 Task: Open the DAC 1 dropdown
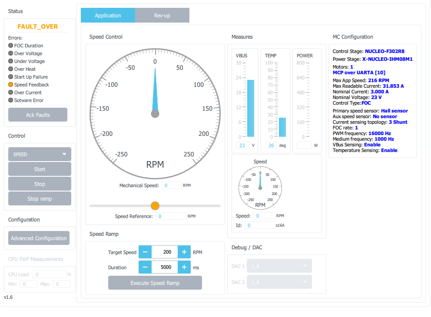pyautogui.click(x=279, y=266)
